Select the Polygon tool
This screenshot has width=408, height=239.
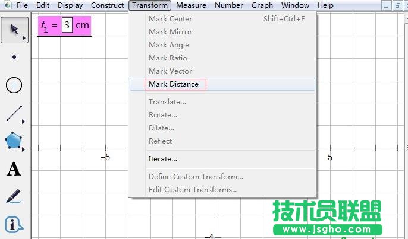(x=13, y=141)
